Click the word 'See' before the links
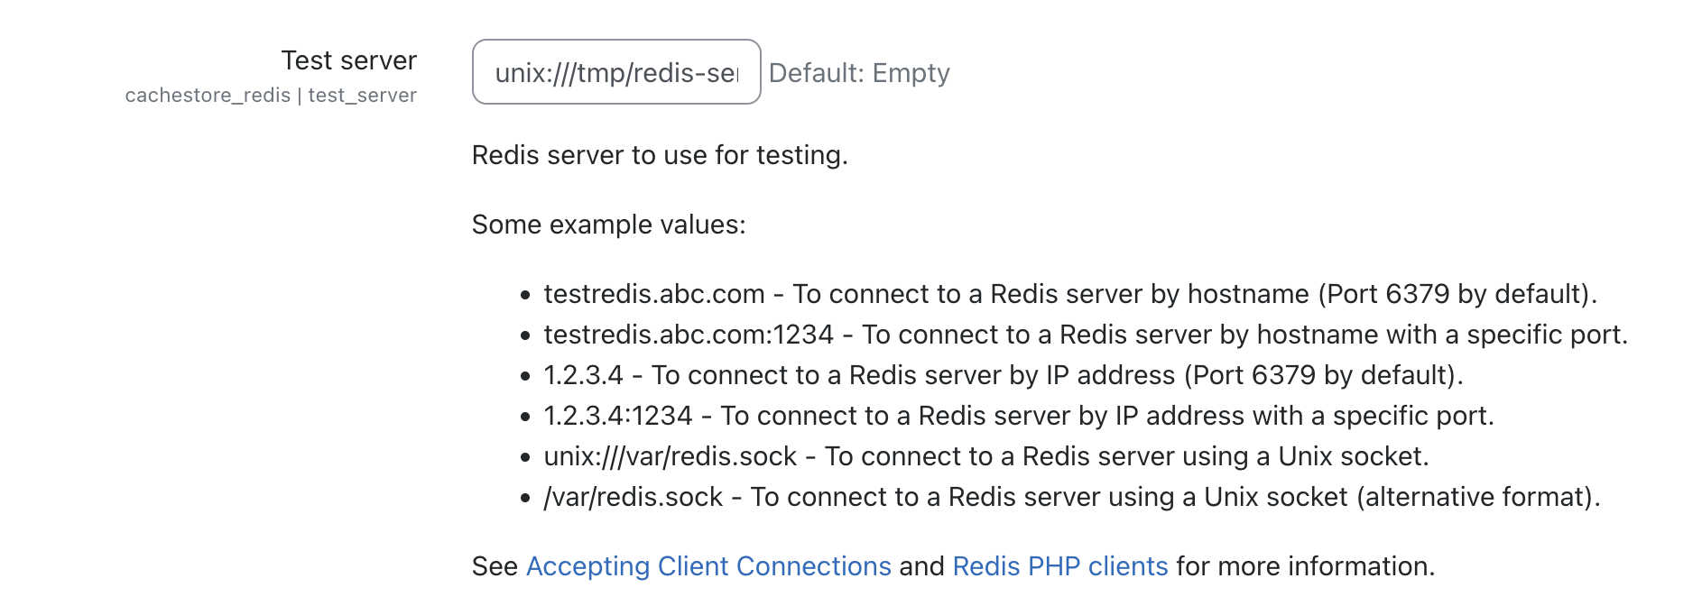This screenshot has width=1702, height=606. 495,566
